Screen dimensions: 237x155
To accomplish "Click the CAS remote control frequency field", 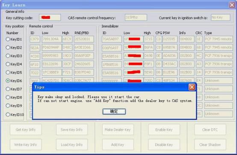I will tap(136, 18).
